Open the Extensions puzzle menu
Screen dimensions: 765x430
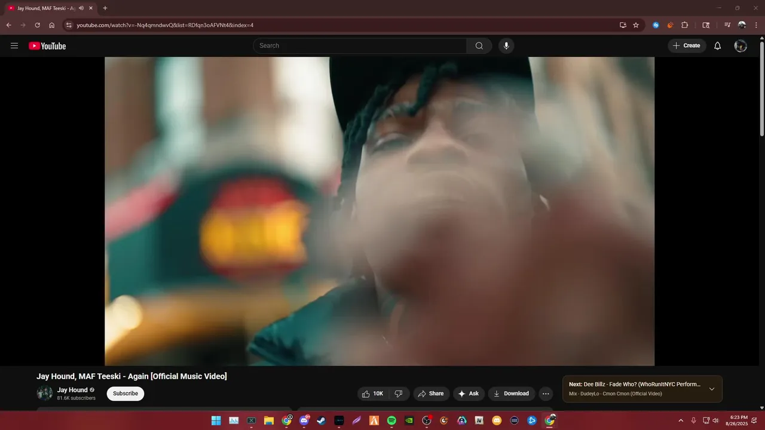685,25
